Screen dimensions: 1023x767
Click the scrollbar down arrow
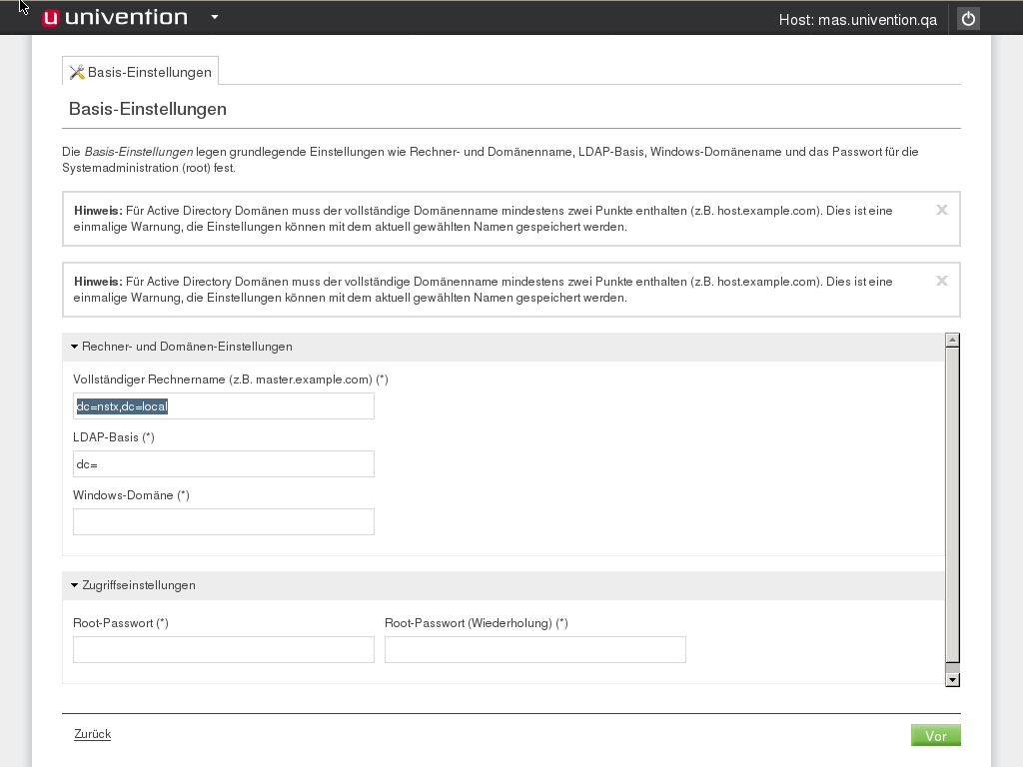click(x=952, y=679)
